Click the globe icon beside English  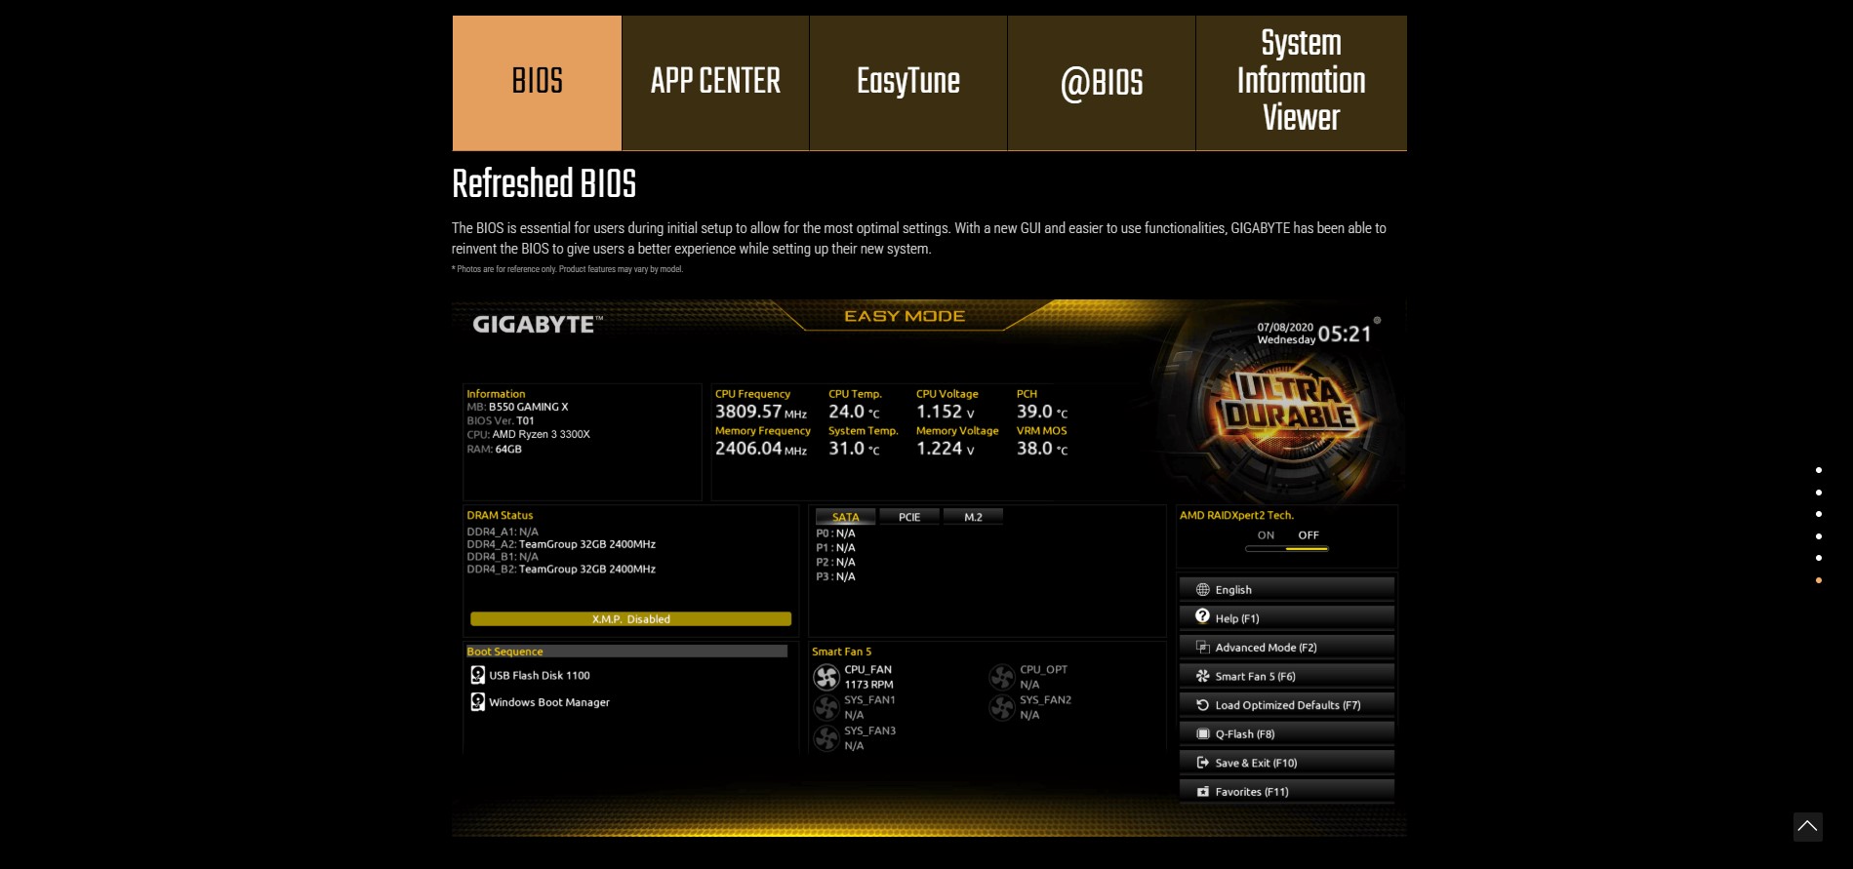pyautogui.click(x=1203, y=589)
